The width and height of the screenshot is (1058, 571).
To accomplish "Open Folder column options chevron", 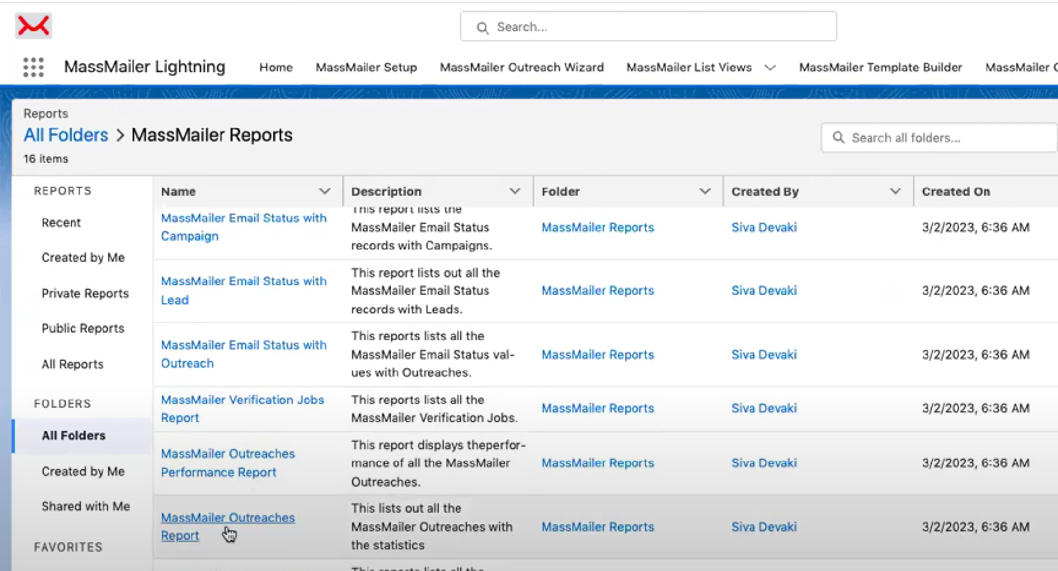I will pos(705,191).
